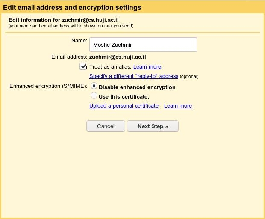This screenshot has height=219, width=265.
Task: Toggle the "Treat as an alias" checkbox
Action: (83, 66)
